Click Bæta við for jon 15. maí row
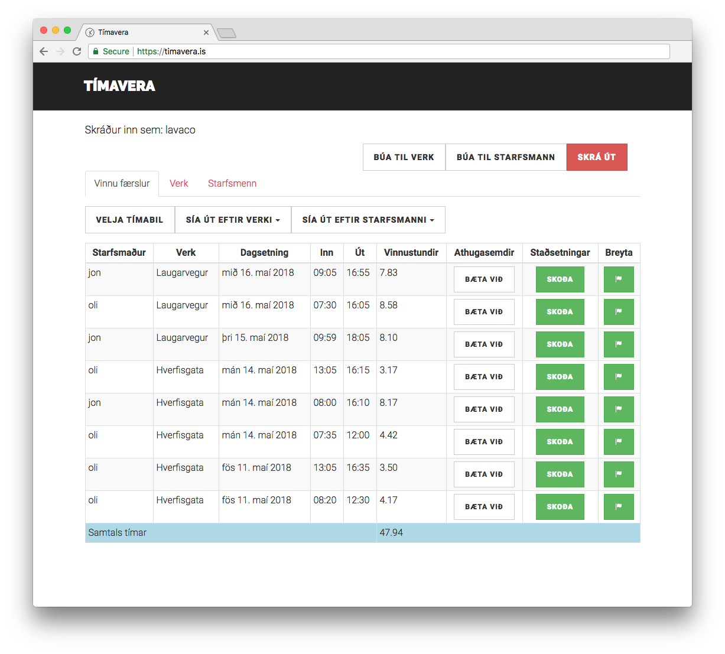The width and height of the screenshot is (725, 654). pos(484,344)
